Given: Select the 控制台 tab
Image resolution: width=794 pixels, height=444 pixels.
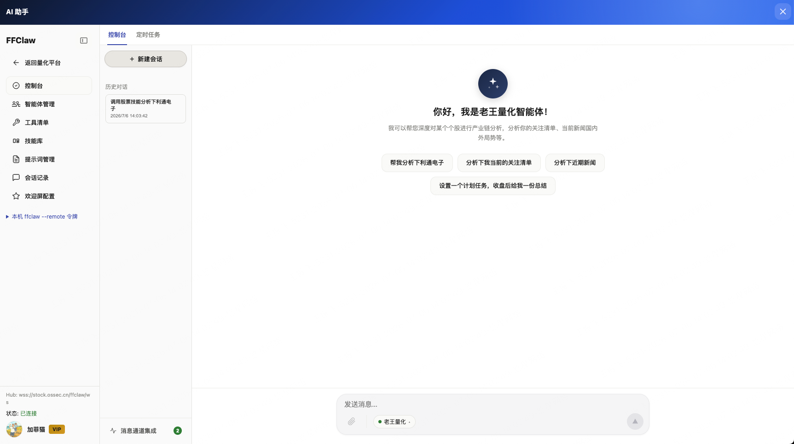Looking at the screenshot, I should click(x=117, y=35).
